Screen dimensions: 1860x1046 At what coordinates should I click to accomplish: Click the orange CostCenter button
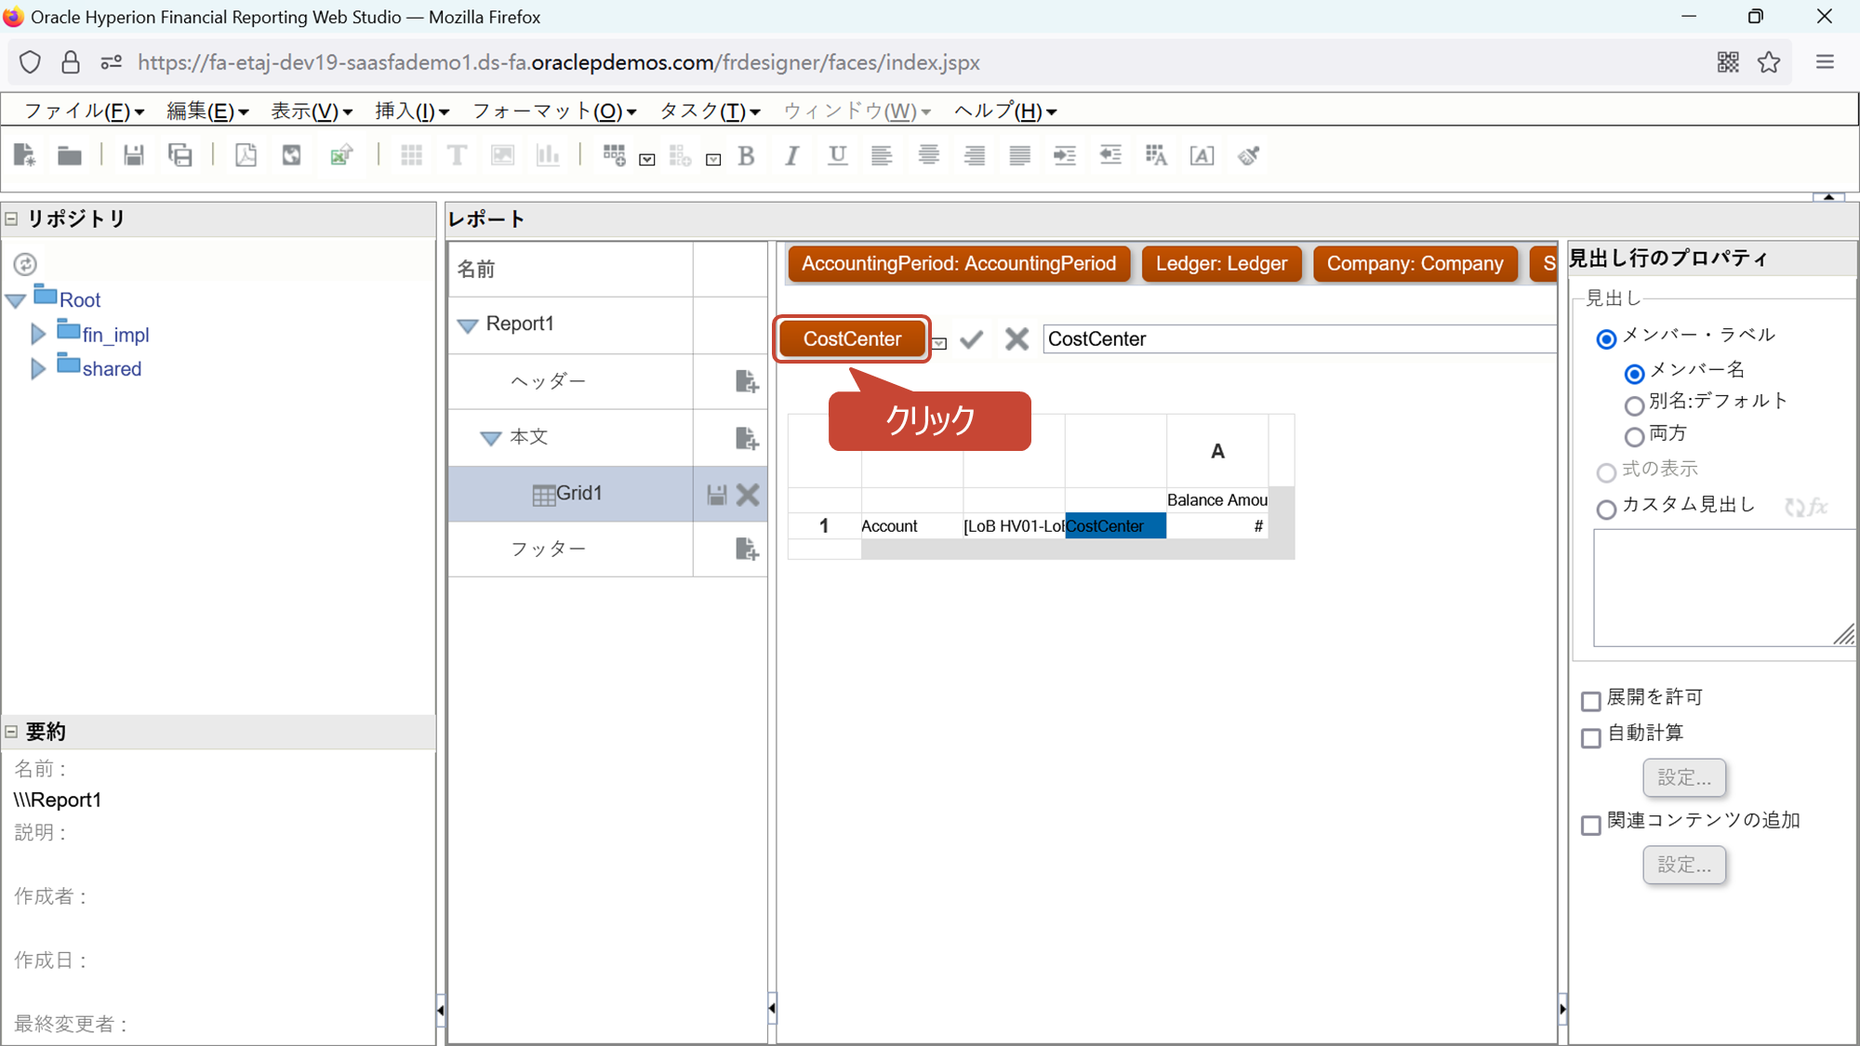pyautogui.click(x=852, y=339)
